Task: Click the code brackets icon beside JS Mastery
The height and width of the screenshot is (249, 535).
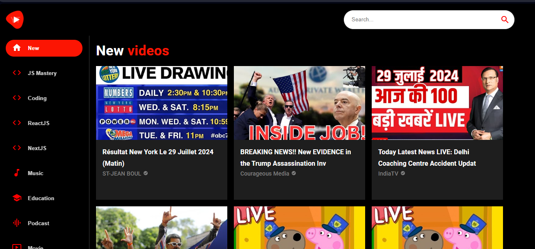Action: coord(17,73)
